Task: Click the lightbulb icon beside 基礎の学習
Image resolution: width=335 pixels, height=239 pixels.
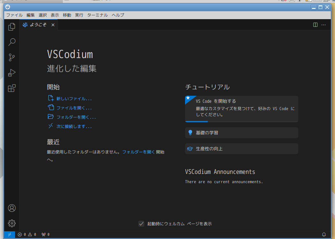Action: click(x=190, y=133)
